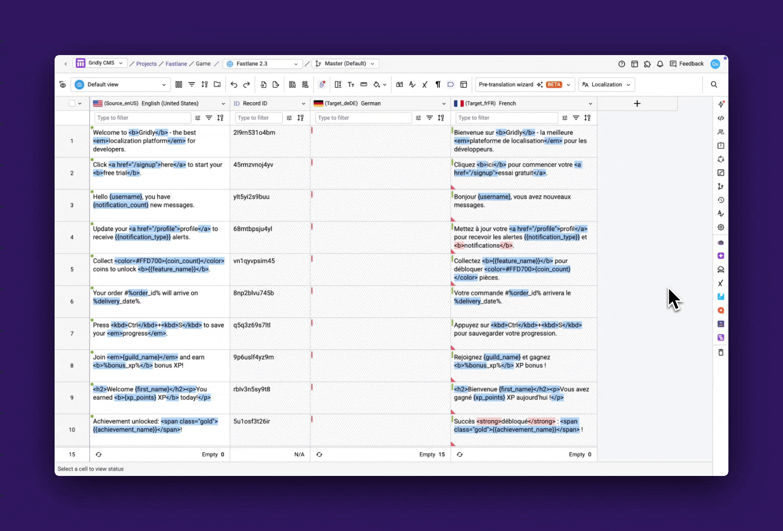Screen dimensions: 783x531
Task: Open the Pre-translation wizard dropdown
Action: click(x=525, y=85)
